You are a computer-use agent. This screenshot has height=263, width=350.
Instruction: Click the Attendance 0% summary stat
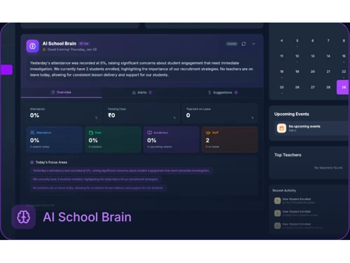coord(64,113)
